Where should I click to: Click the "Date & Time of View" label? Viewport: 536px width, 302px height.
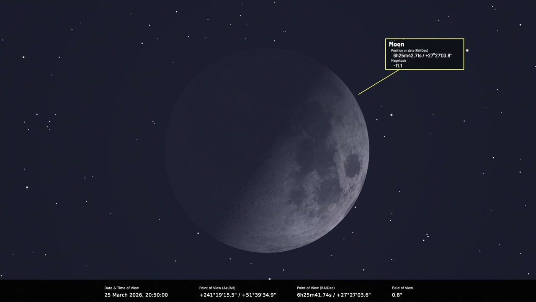coord(121,288)
